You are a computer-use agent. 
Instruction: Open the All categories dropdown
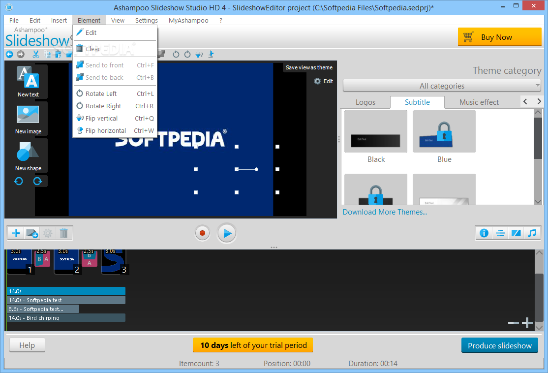[x=442, y=86]
